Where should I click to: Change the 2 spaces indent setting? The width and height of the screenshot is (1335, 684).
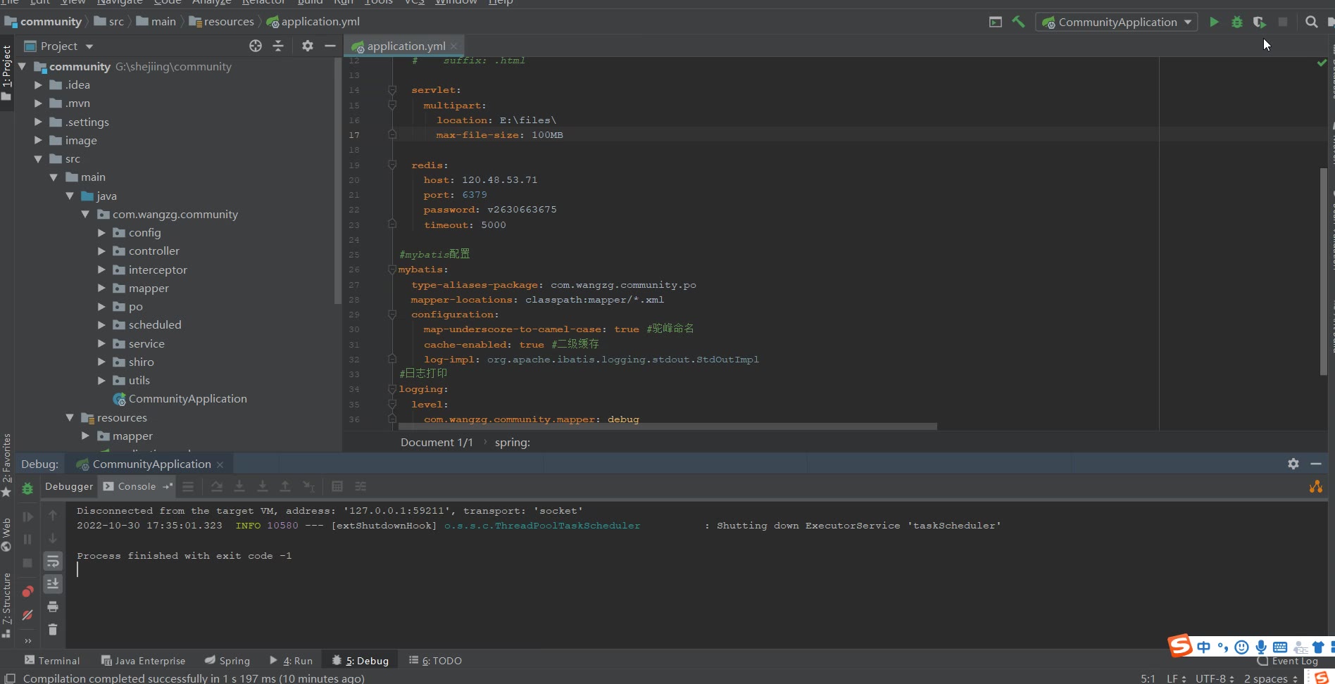[x=1270, y=678]
